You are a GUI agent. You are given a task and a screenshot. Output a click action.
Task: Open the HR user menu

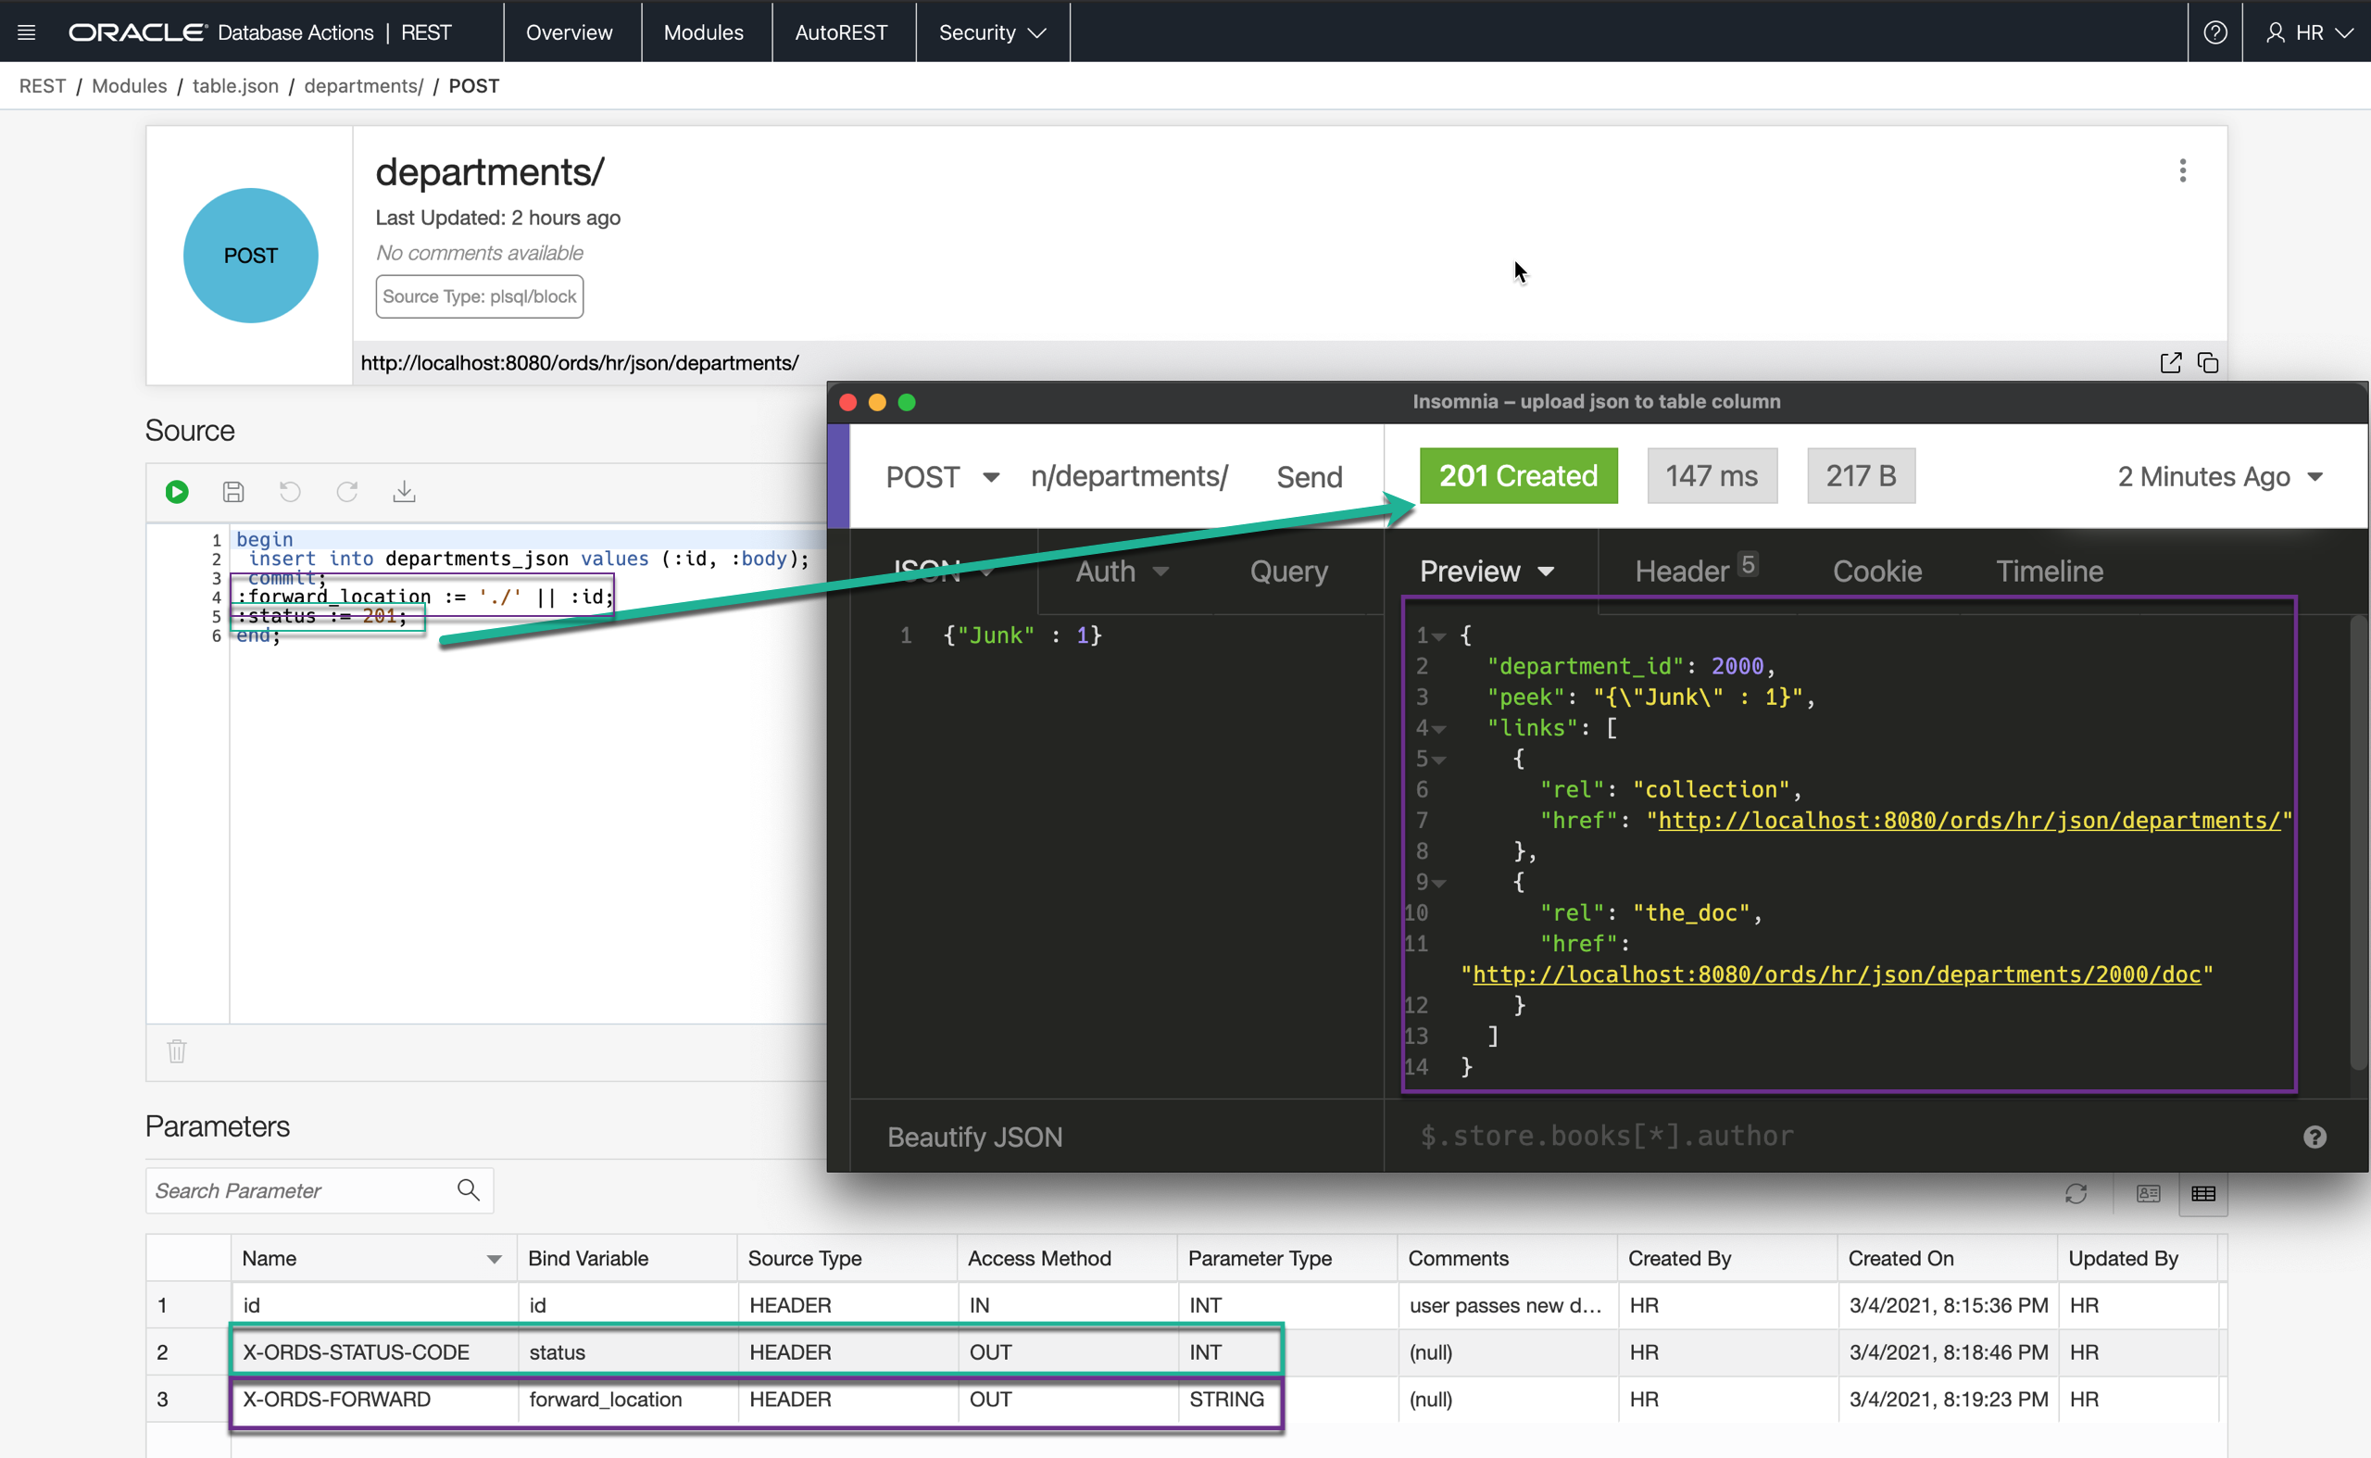coord(2309,32)
